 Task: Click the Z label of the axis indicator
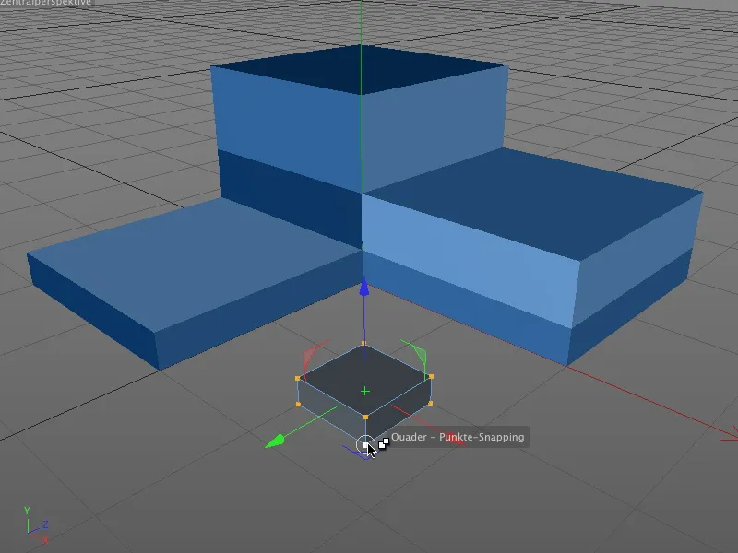tap(44, 525)
